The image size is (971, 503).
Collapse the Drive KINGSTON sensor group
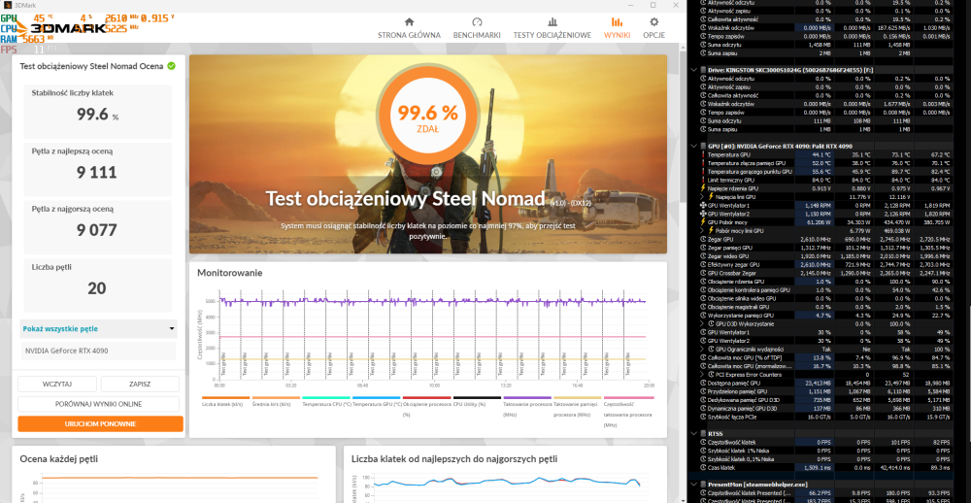[x=691, y=70]
